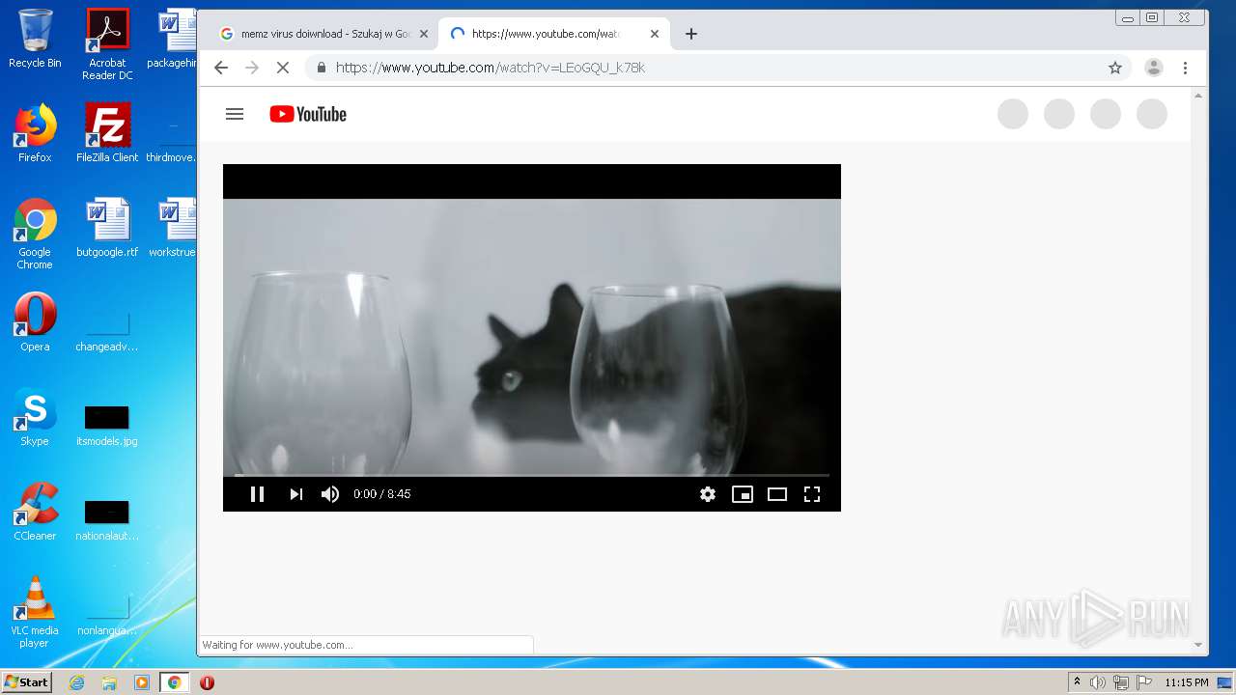1236x695 pixels.
Task: Switch to the YouTube tab
Action: click(554, 34)
